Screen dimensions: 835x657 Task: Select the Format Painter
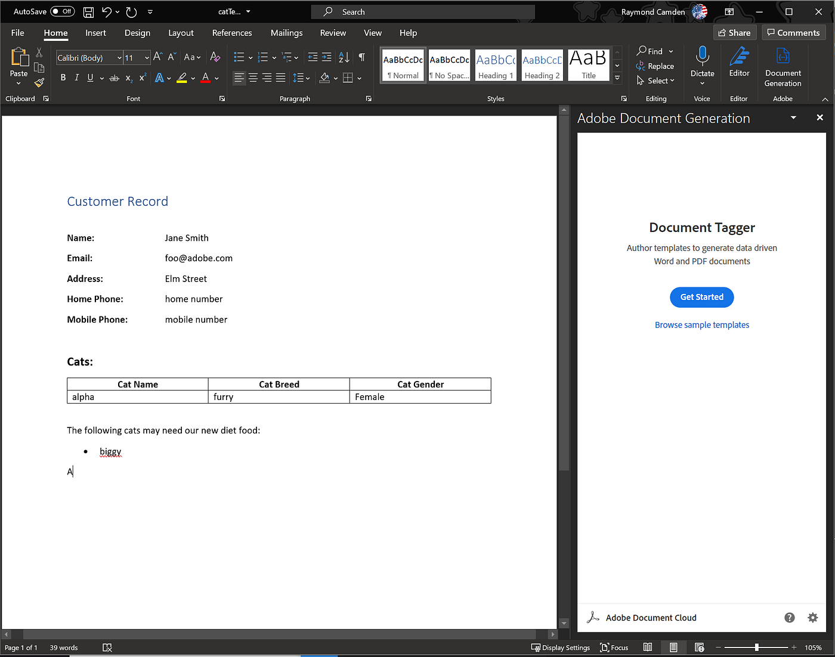pos(39,83)
